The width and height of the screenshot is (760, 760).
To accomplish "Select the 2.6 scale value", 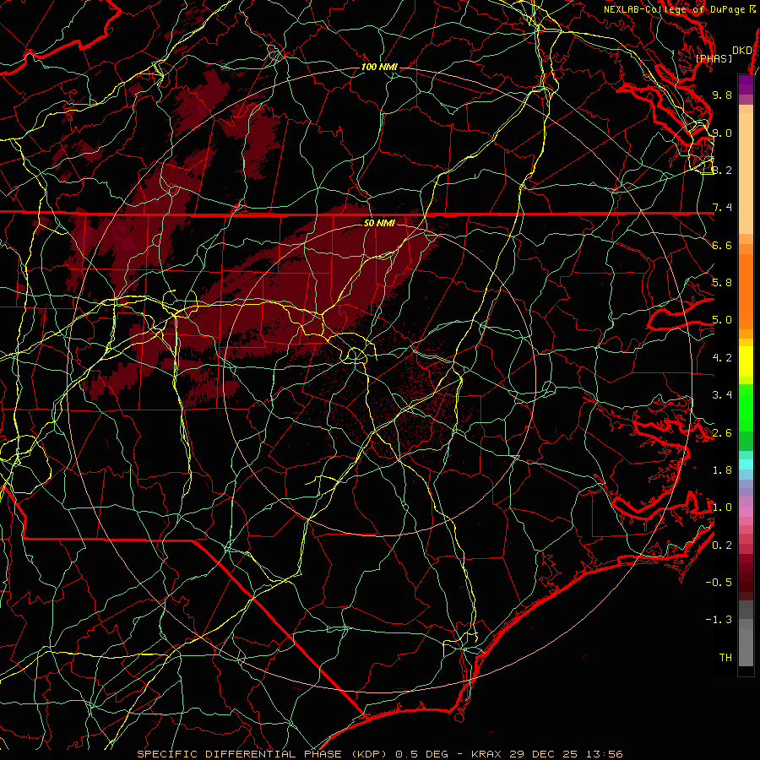I will pyautogui.click(x=722, y=433).
